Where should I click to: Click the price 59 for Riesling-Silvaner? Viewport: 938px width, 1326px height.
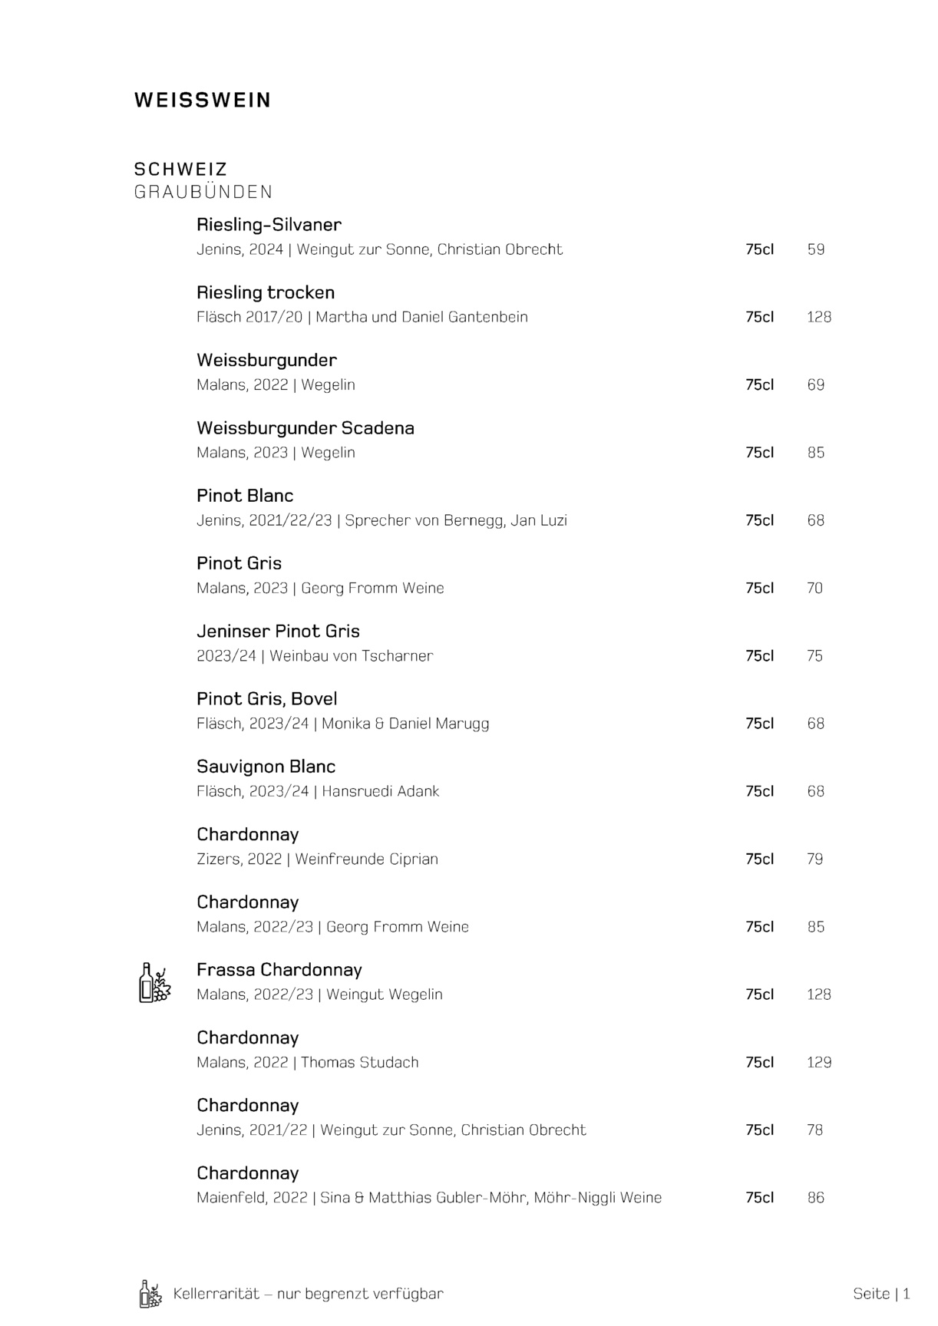click(x=815, y=249)
